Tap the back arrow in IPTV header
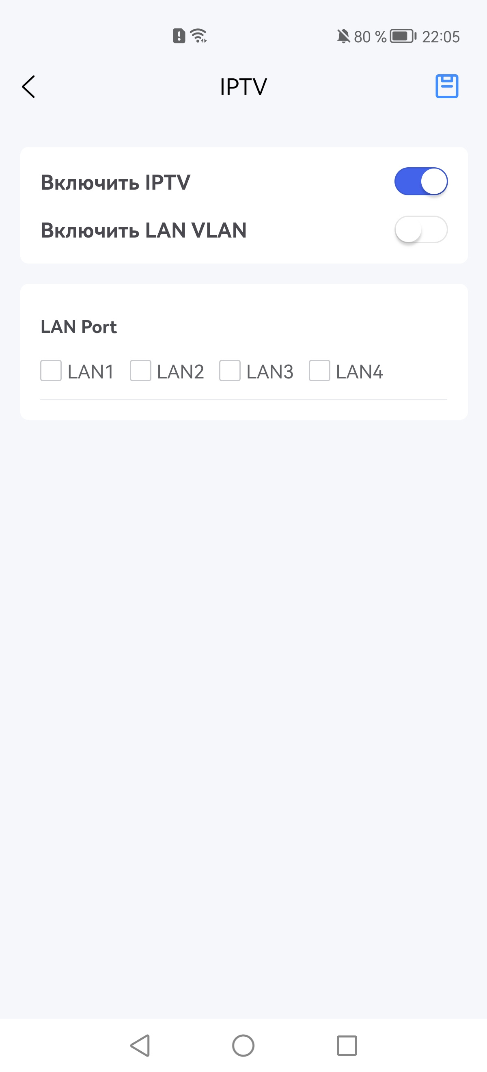The height and width of the screenshot is (1072, 487). pyautogui.click(x=28, y=86)
